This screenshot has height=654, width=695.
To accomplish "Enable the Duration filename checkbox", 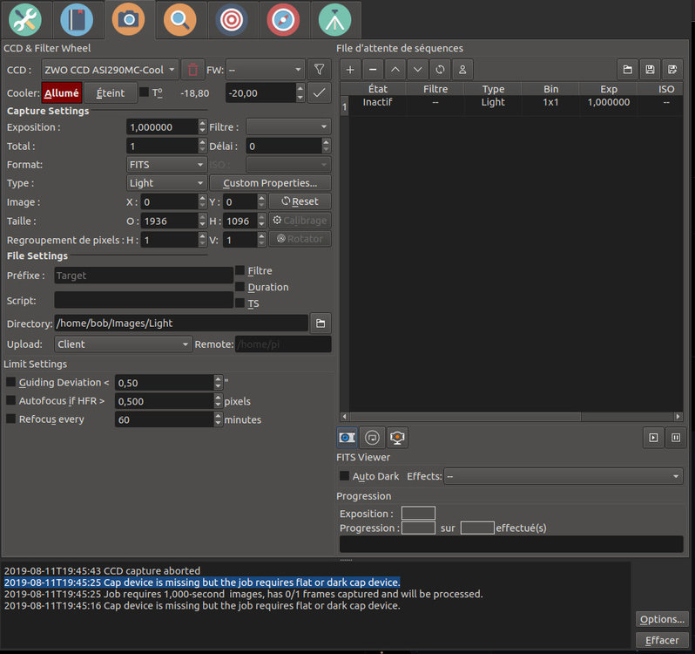I will point(240,287).
